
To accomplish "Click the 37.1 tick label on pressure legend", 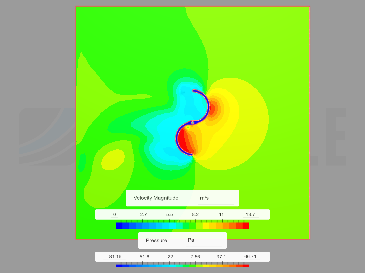I will click(221, 257).
